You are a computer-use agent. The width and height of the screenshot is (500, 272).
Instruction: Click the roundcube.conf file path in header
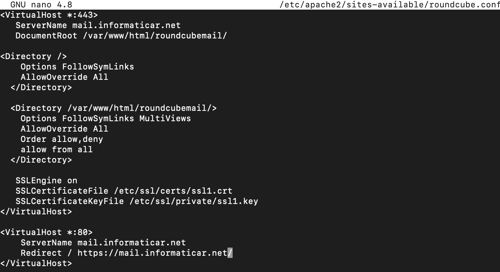pos(390,5)
